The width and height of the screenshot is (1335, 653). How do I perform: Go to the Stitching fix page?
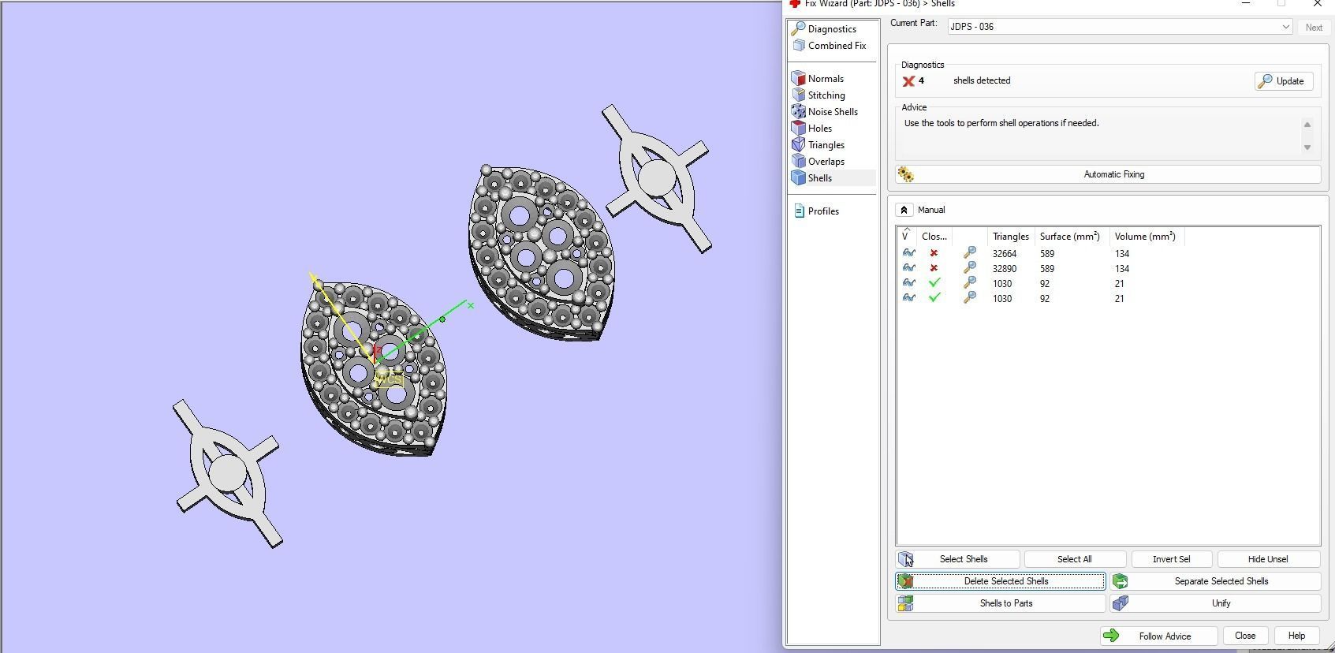pyautogui.click(x=819, y=95)
